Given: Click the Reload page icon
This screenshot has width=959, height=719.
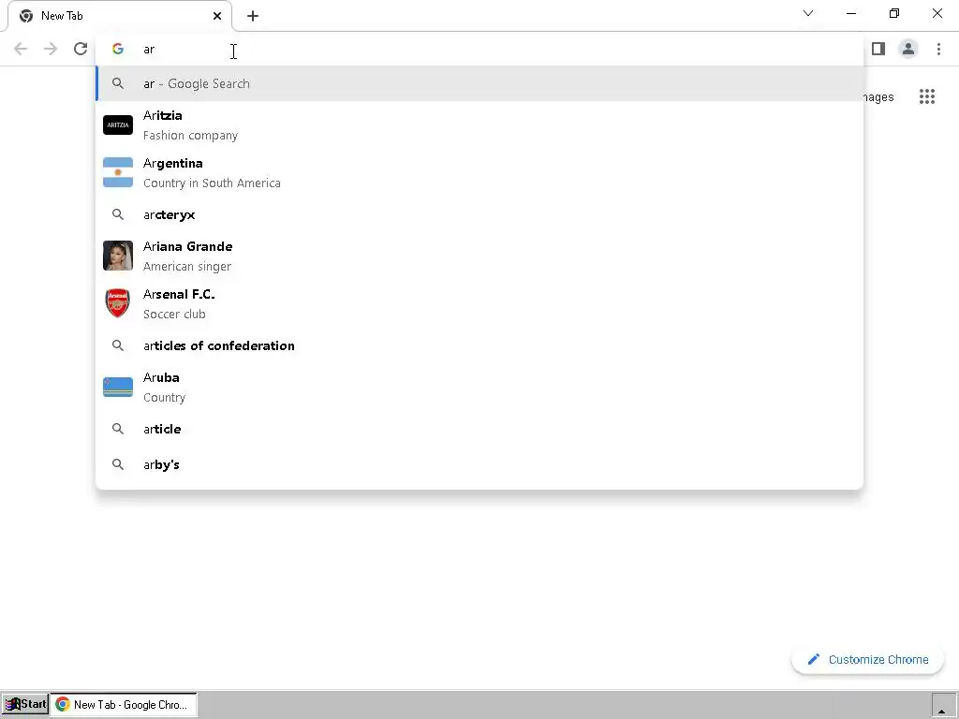Looking at the screenshot, I should [x=81, y=49].
